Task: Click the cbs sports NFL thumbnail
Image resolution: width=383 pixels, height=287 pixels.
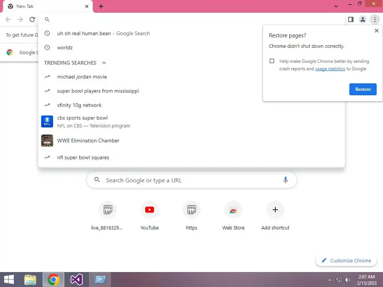Action: 47,121
